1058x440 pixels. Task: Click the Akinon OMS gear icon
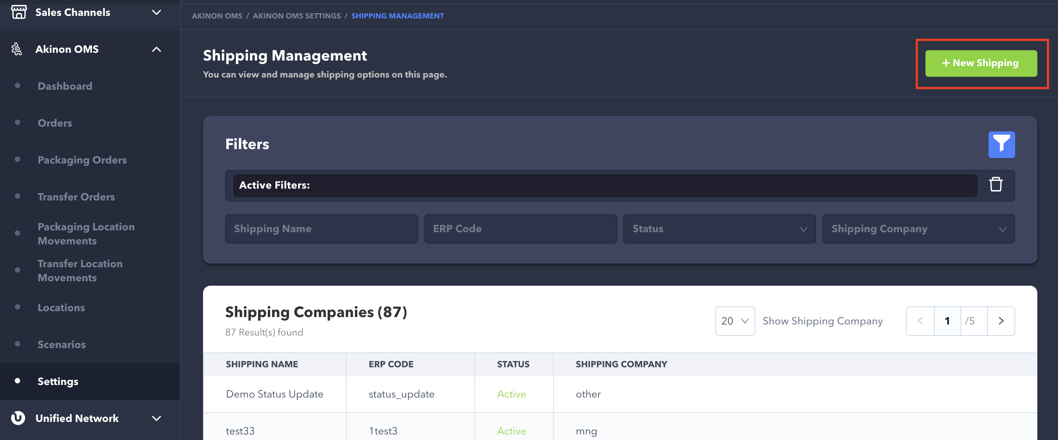17,49
